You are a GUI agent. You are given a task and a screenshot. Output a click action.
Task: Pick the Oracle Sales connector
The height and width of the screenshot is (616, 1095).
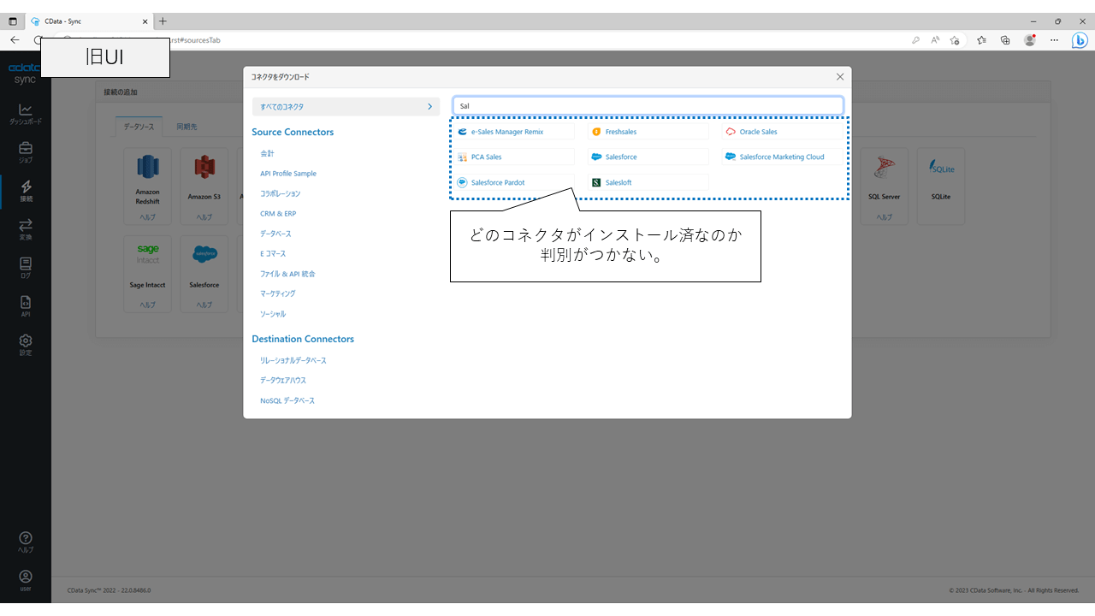click(x=782, y=132)
